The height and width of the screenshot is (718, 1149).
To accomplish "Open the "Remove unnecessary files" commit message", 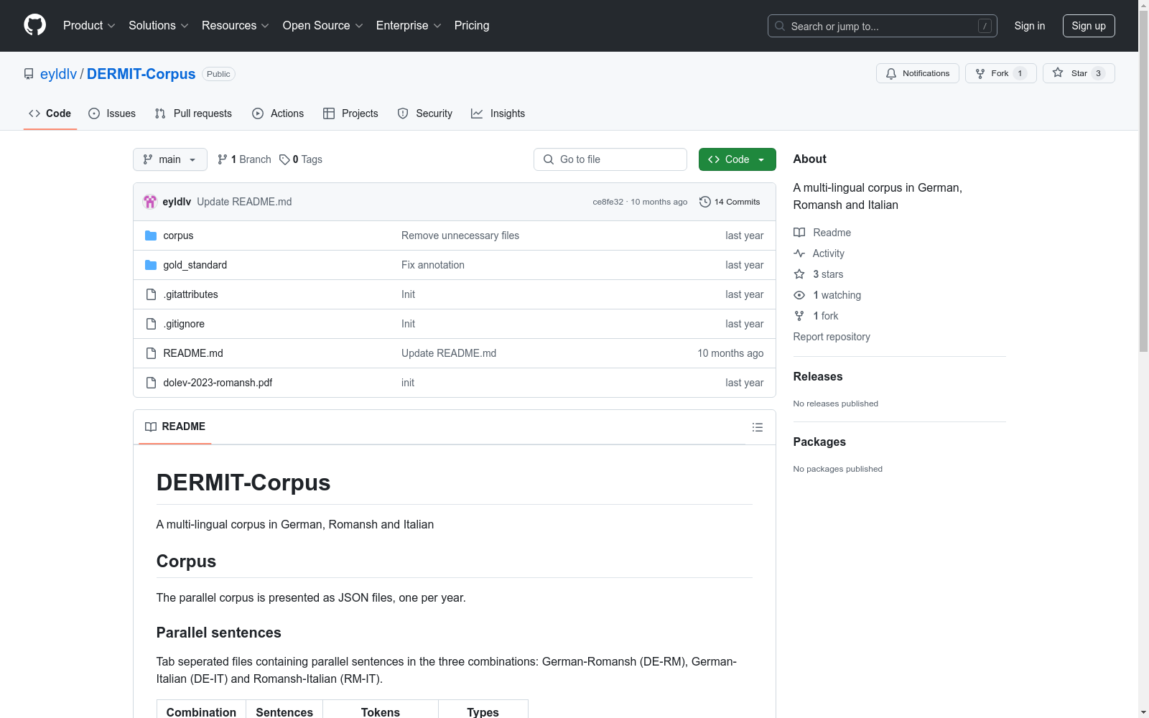I will (x=460, y=236).
